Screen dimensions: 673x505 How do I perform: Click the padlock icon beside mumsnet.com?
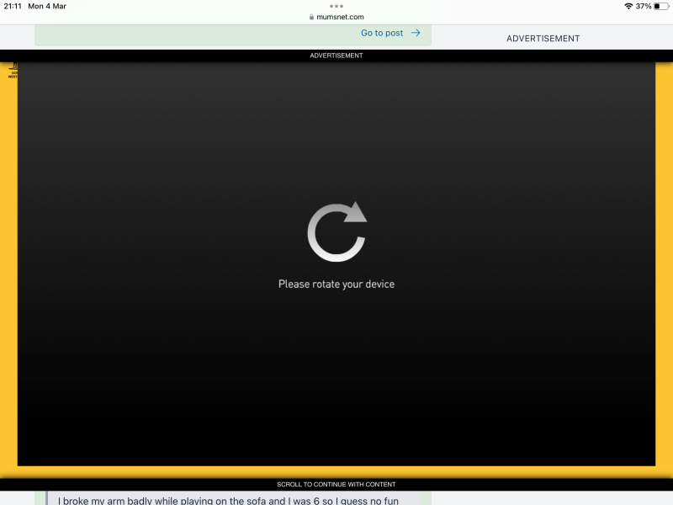(311, 16)
